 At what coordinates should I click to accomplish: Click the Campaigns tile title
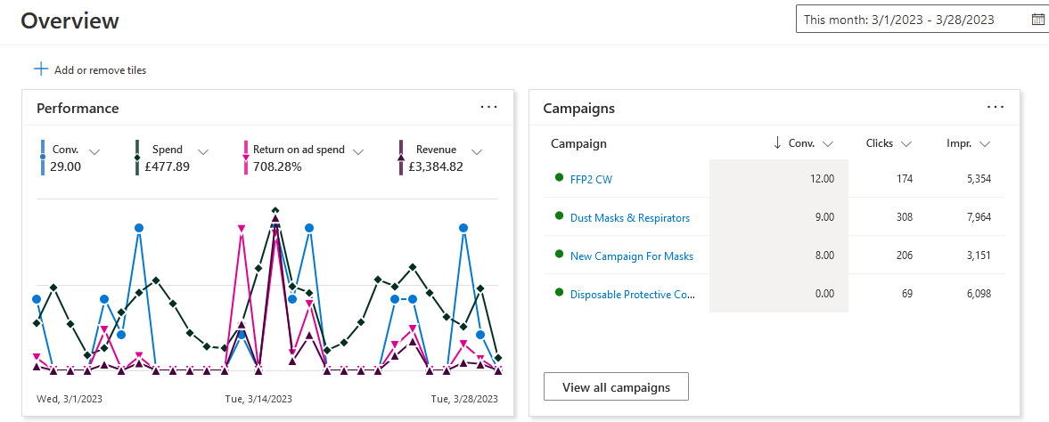point(578,108)
